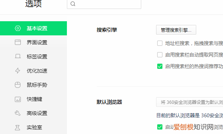Go to 优化加速 settings
This screenshot has height=134, width=223.
pos(33,71)
